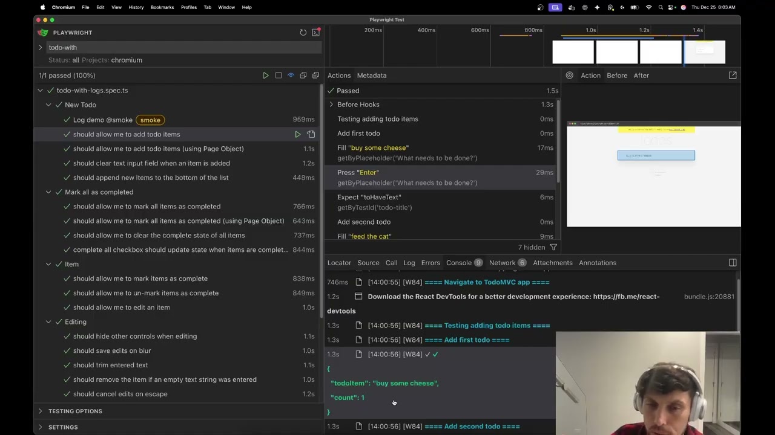Open the Errors tab

pos(430,263)
